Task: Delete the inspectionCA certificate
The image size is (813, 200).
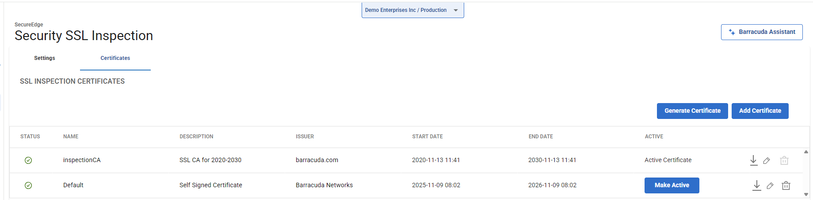Action: coord(784,161)
